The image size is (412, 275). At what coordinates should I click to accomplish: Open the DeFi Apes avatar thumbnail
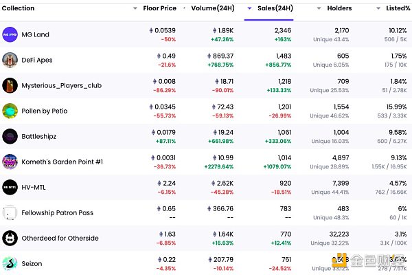click(x=10, y=60)
